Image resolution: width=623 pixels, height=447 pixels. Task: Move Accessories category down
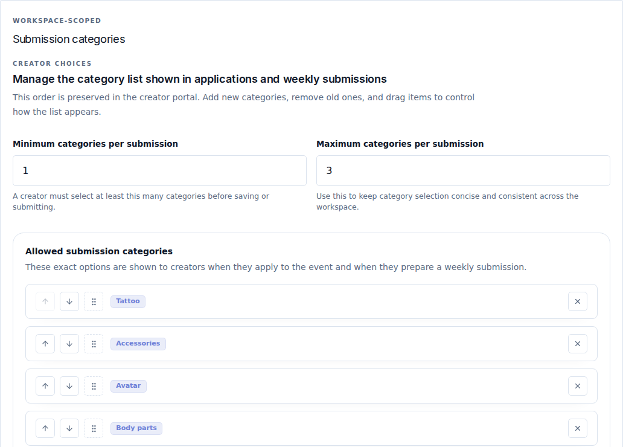pyautogui.click(x=69, y=344)
